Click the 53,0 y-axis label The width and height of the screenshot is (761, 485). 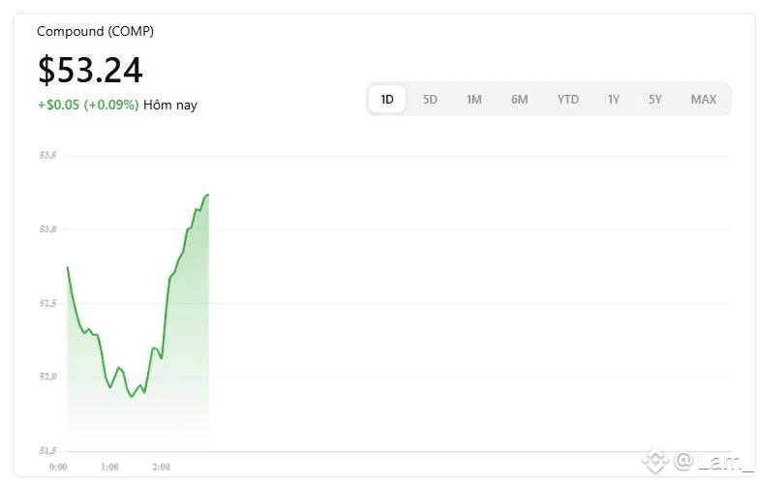(47, 228)
